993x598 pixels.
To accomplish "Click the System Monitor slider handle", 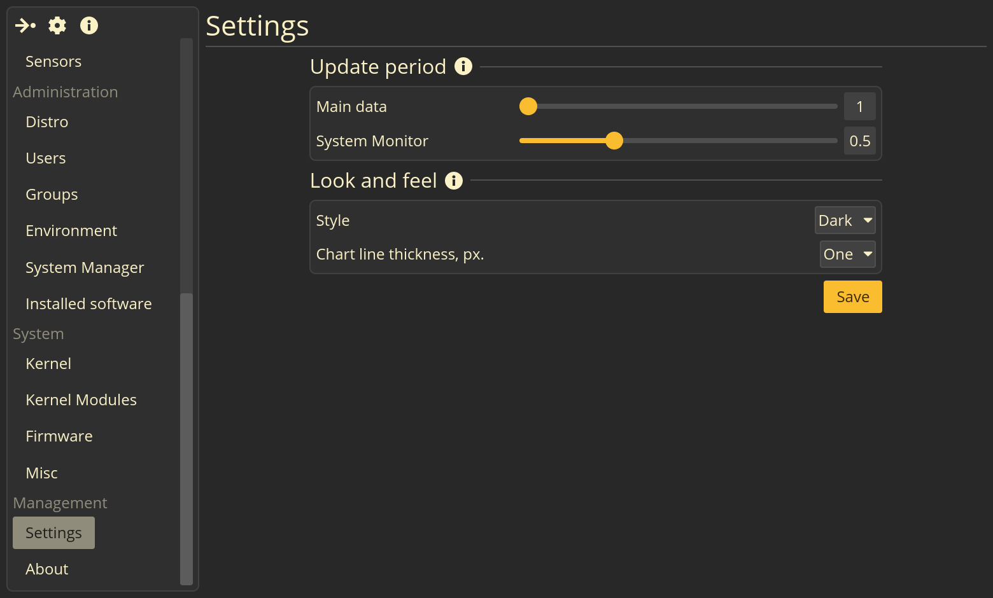I will tap(614, 141).
